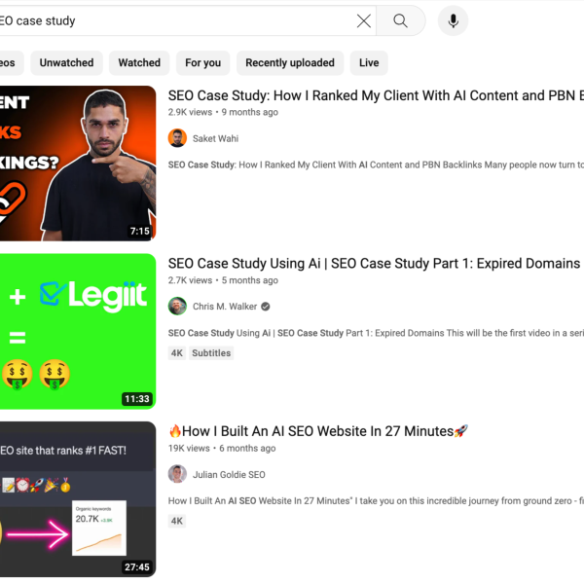Viewport: 584px width, 584px height.
Task: Open the green Legiit video thumbnail
Action: click(x=78, y=332)
